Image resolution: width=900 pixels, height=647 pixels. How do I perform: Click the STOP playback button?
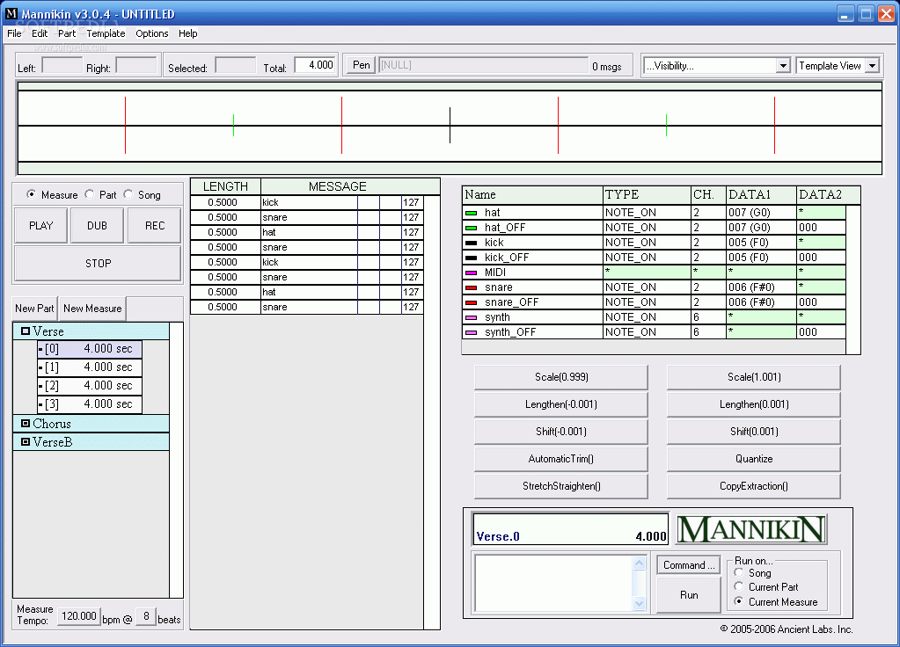(x=98, y=263)
